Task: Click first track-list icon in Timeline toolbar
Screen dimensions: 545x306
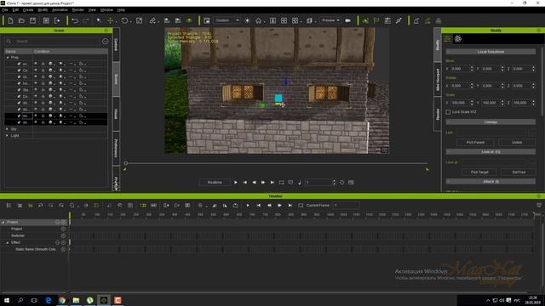Action: point(9,206)
